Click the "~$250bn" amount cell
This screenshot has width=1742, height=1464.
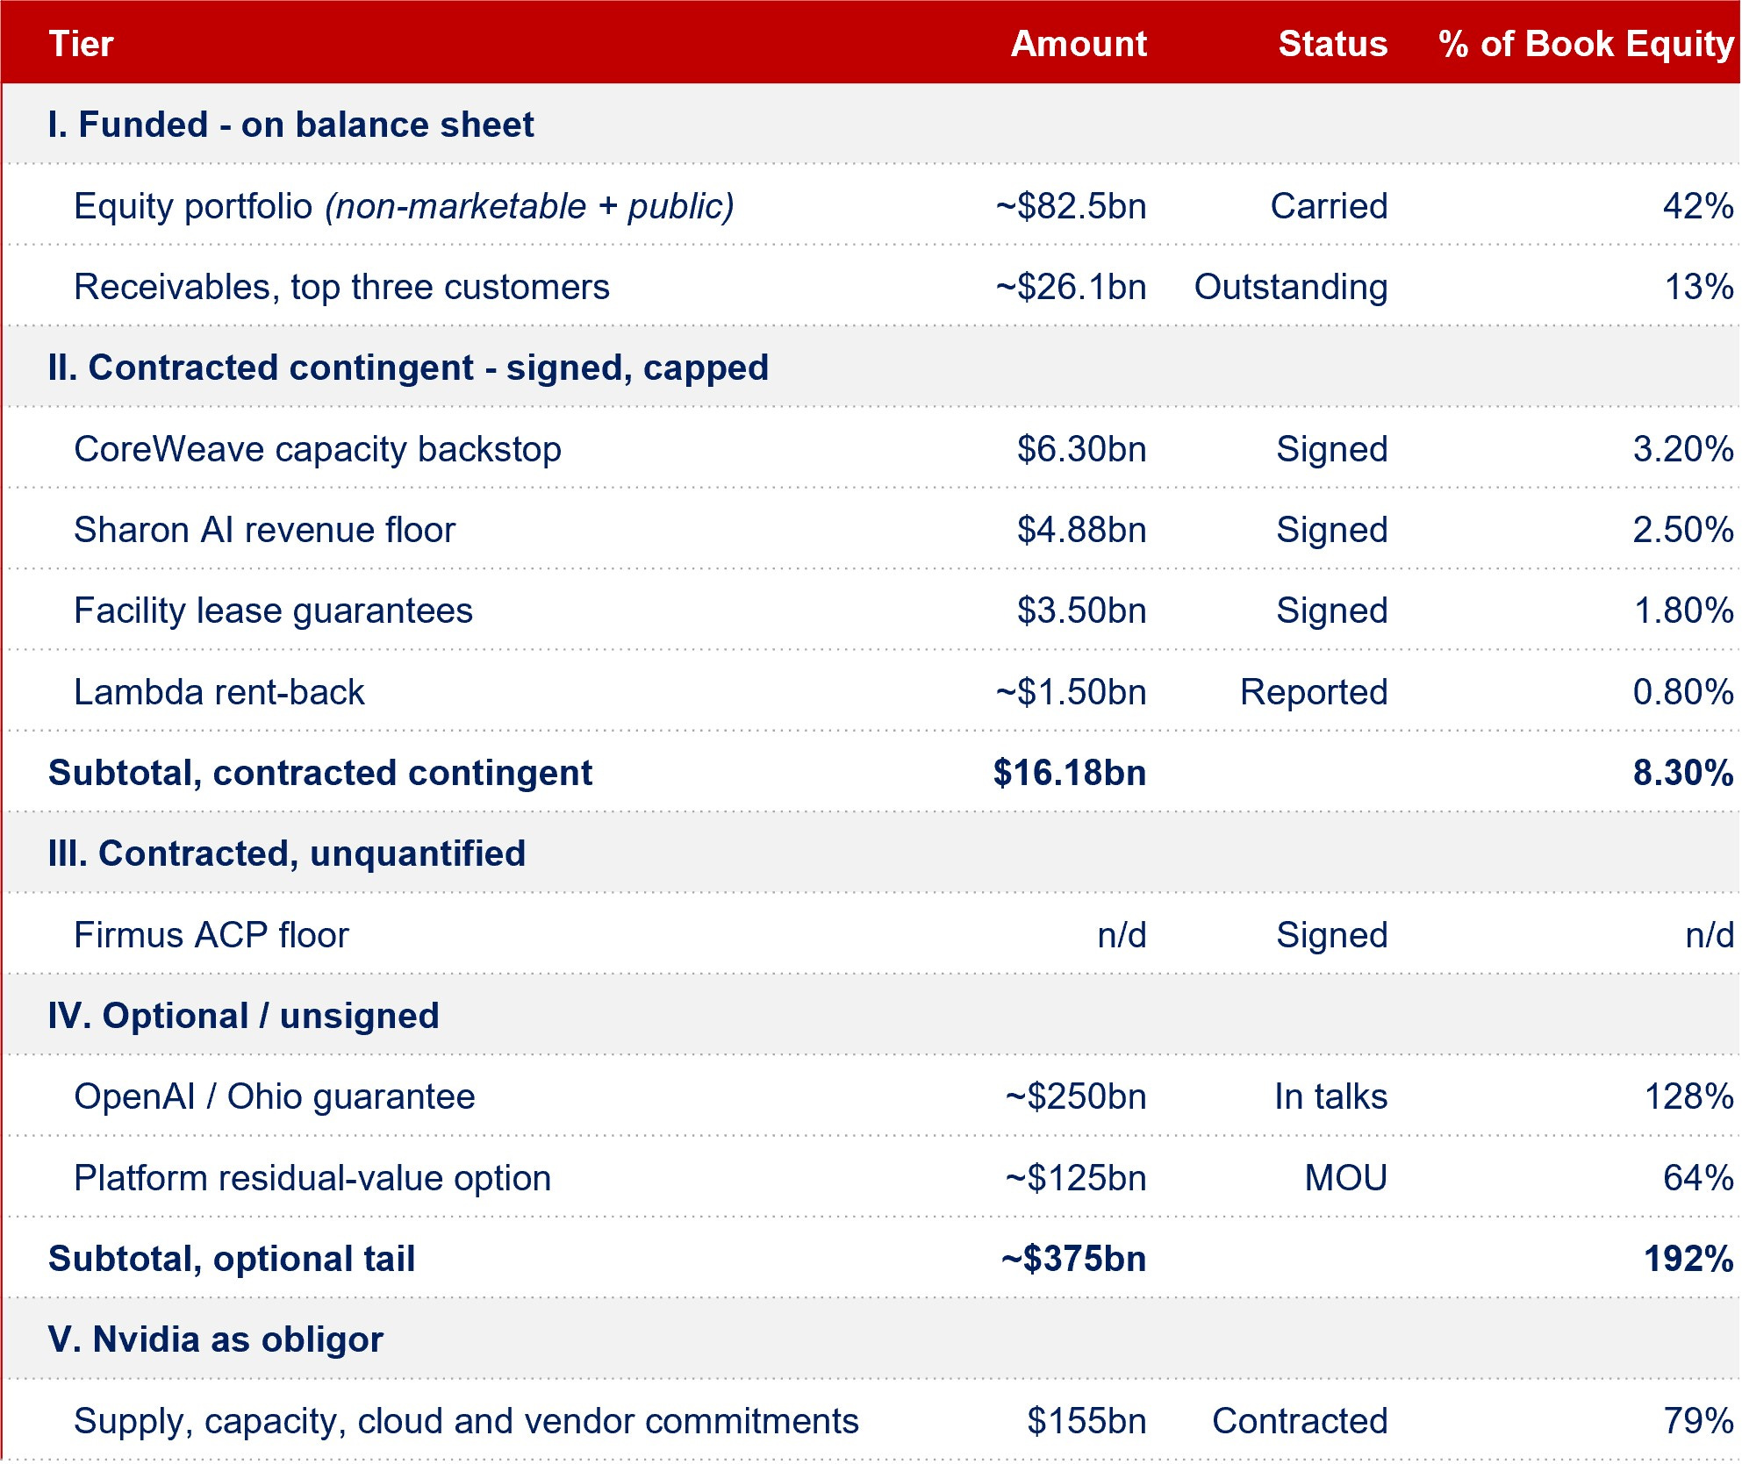point(1076,1096)
